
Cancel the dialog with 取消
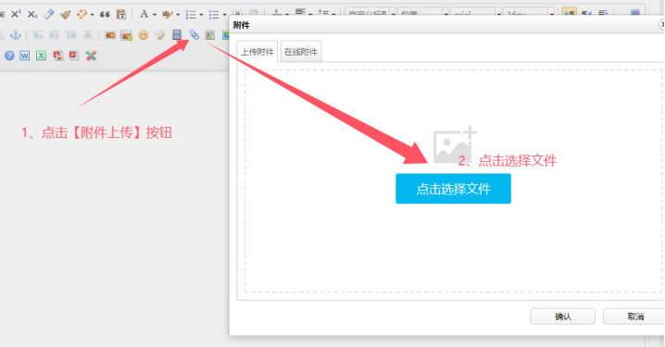(634, 316)
